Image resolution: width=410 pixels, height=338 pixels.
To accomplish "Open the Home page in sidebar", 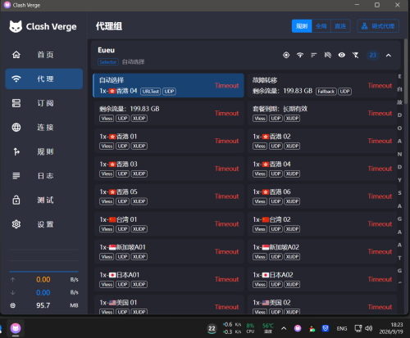I will (43, 55).
